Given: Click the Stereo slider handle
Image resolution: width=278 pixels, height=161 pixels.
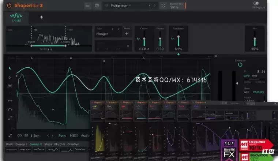Looking at the screenshot, I should (160, 38).
